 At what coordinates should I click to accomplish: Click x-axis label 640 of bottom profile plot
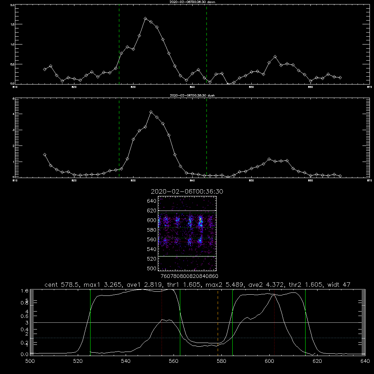(365, 361)
